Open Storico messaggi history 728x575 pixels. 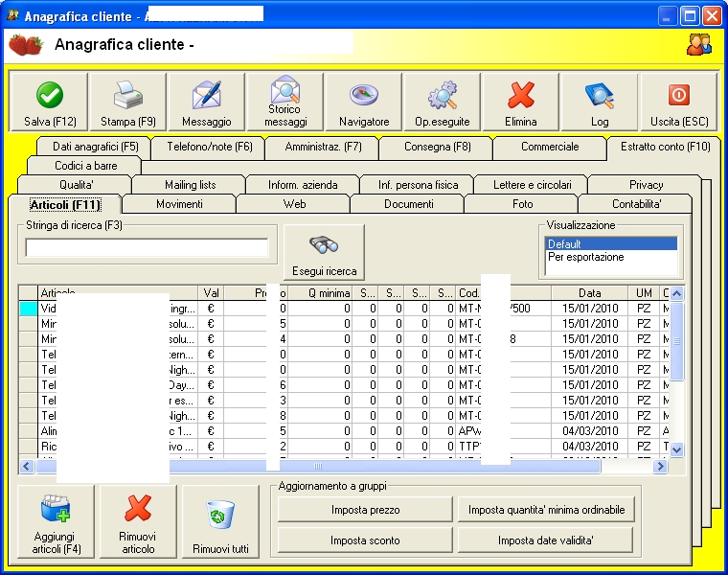pyautogui.click(x=285, y=103)
